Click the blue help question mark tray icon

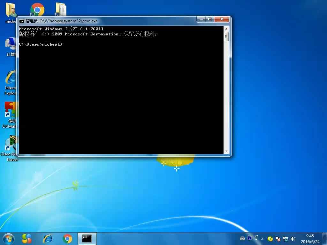249,238
